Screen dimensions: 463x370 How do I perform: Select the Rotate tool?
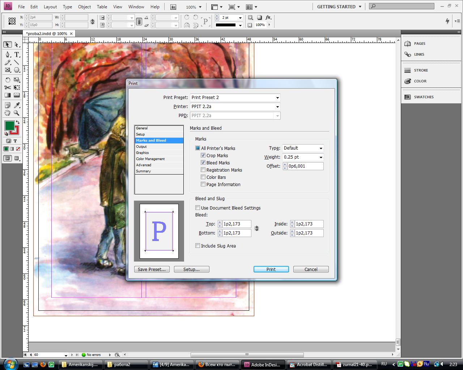point(8,80)
